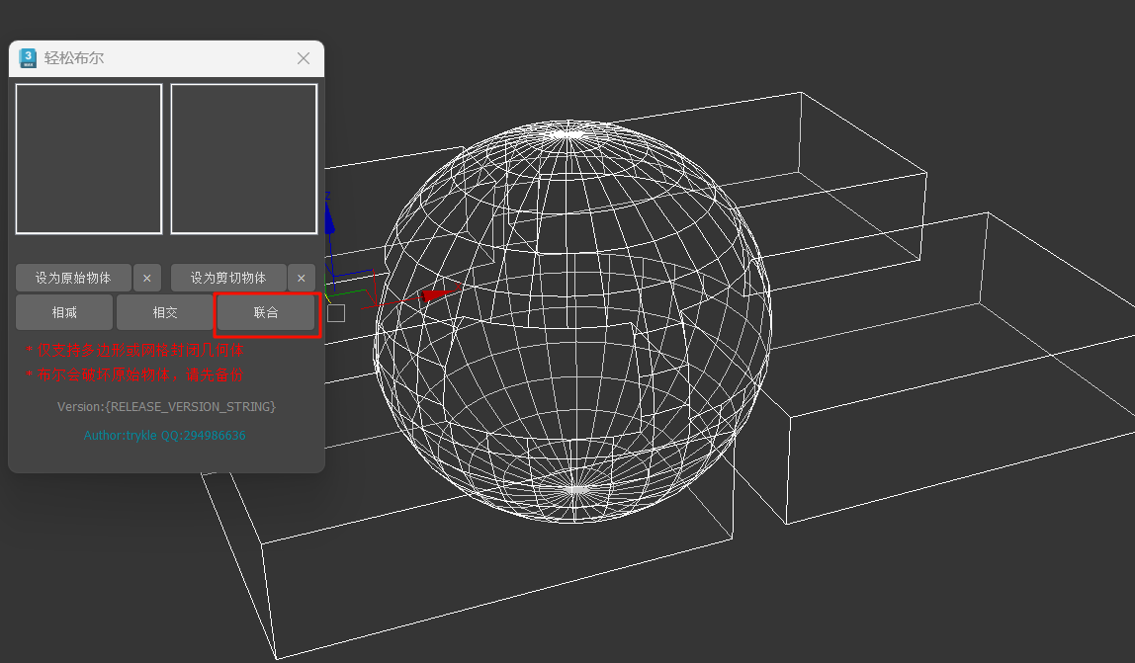The width and height of the screenshot is (1135, 663).
Task: Click 设为剪切物体 button
Action: [x=228, y=278]
